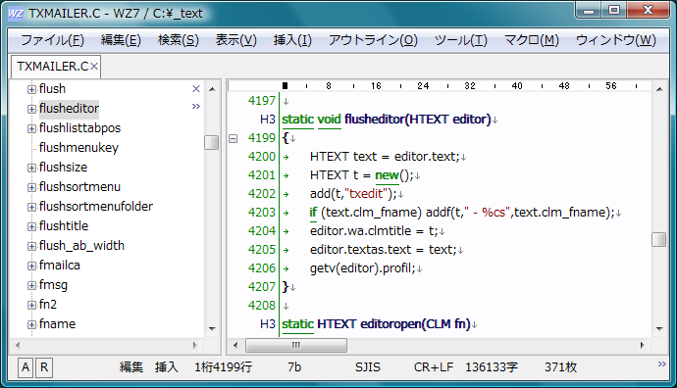Open the 挿入(I) menu
The width and height of the screenshot is (677, 388).
coord(292,40)
